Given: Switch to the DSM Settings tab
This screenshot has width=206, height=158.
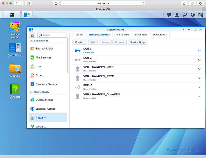Looking at the screenshot, I should pyautogui.click(x=160, y=35).
